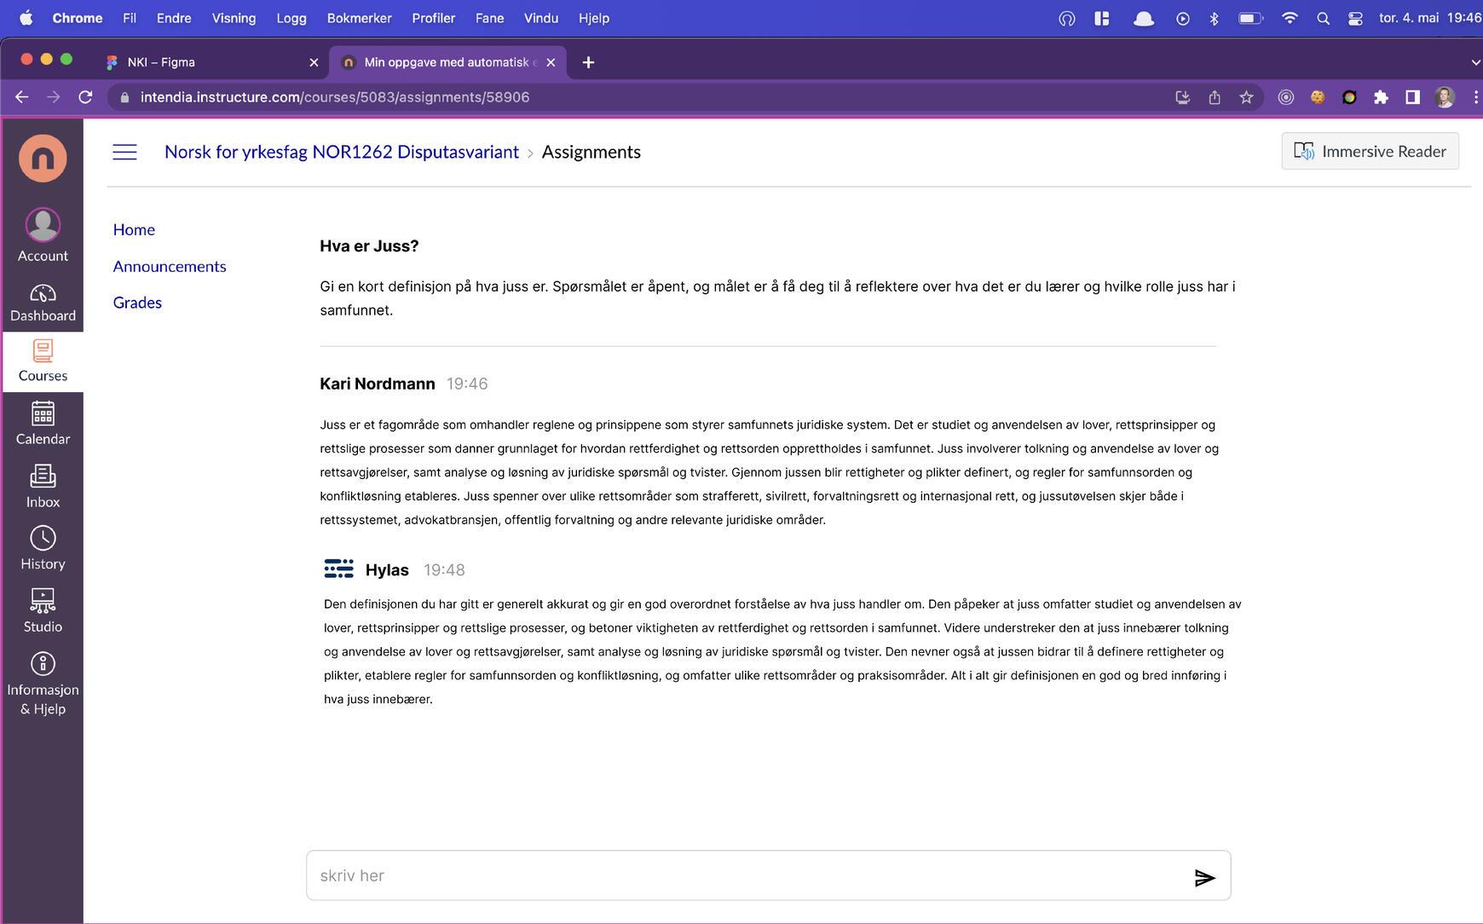This screenshot has width=1483, height=924.
Task: Open the Dashboard from sidebar
Action: 42,301
